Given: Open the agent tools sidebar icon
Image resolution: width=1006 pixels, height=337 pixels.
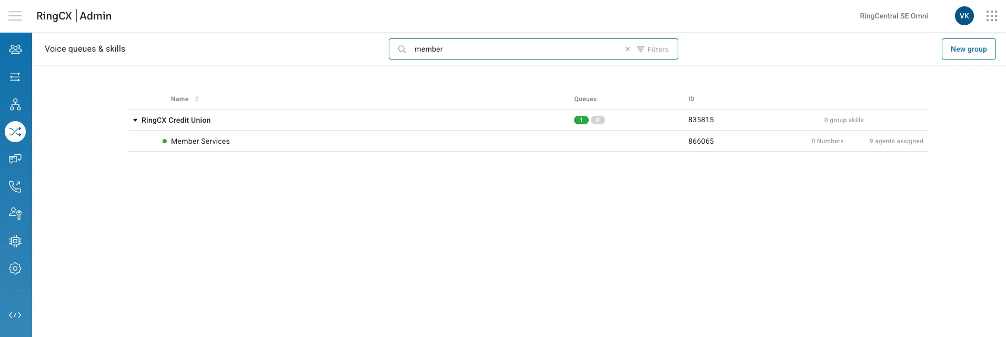Looking at the screenshot, I should click(15, 214).
